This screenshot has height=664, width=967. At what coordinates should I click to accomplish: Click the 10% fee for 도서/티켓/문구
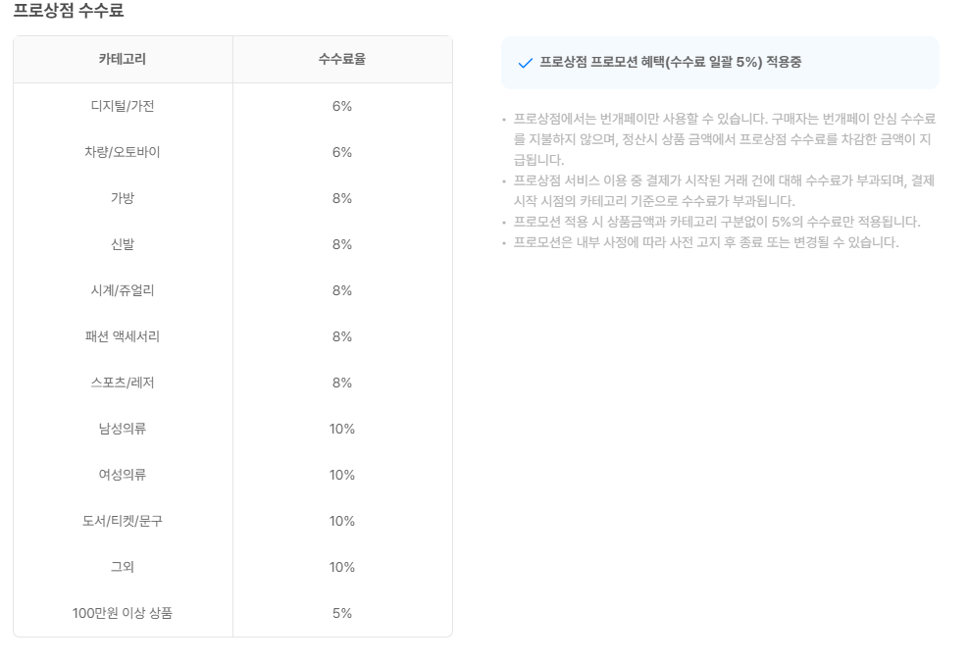pyautogui.click(x=342, y=521)
